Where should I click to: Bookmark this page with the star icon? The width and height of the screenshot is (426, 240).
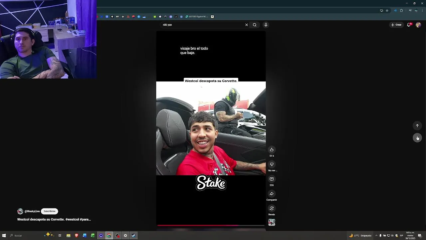(387, 10)
